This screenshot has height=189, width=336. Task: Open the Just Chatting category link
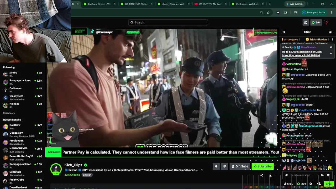(72, 175)
